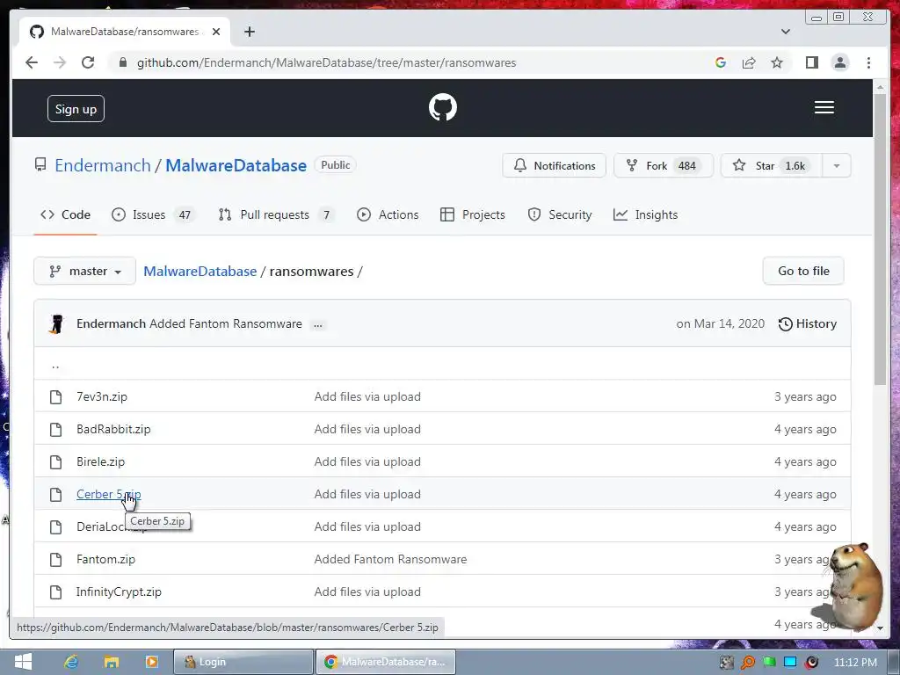Click file icon beside Fantom.zip
Image resolution: width=900 pixels, height=675 pixels.
point(55,559)
